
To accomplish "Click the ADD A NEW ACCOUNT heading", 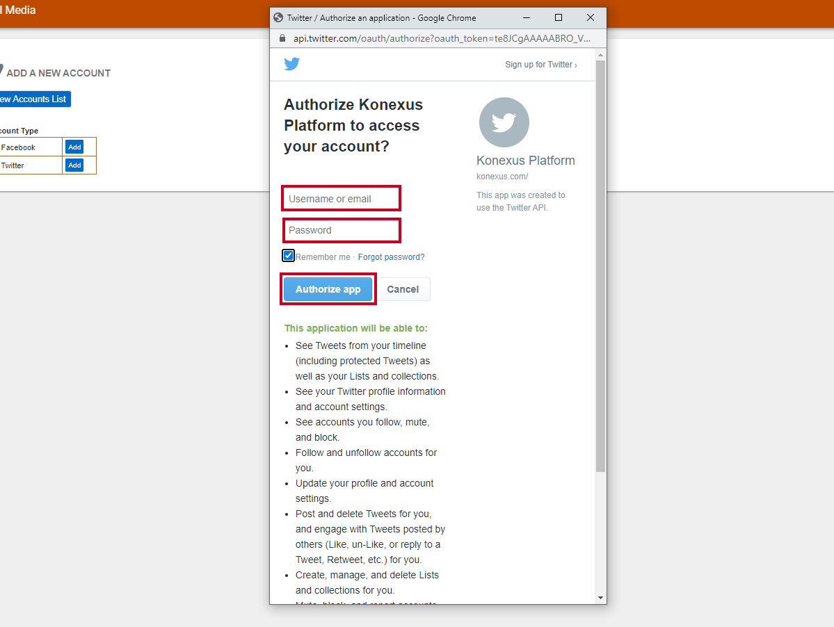I will [58, 73].
